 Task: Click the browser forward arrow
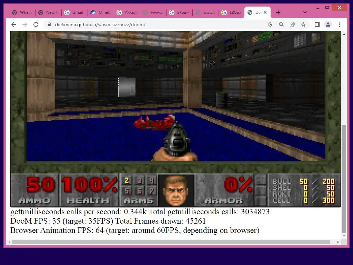25,24
